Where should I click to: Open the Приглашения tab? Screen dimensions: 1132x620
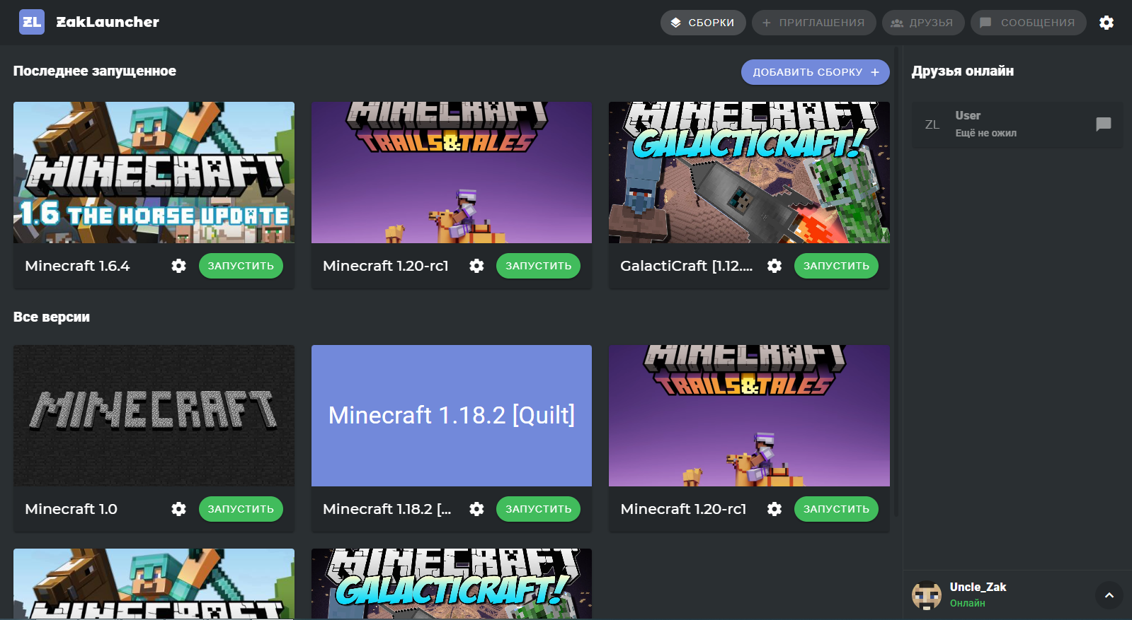[x=814, y=23]
